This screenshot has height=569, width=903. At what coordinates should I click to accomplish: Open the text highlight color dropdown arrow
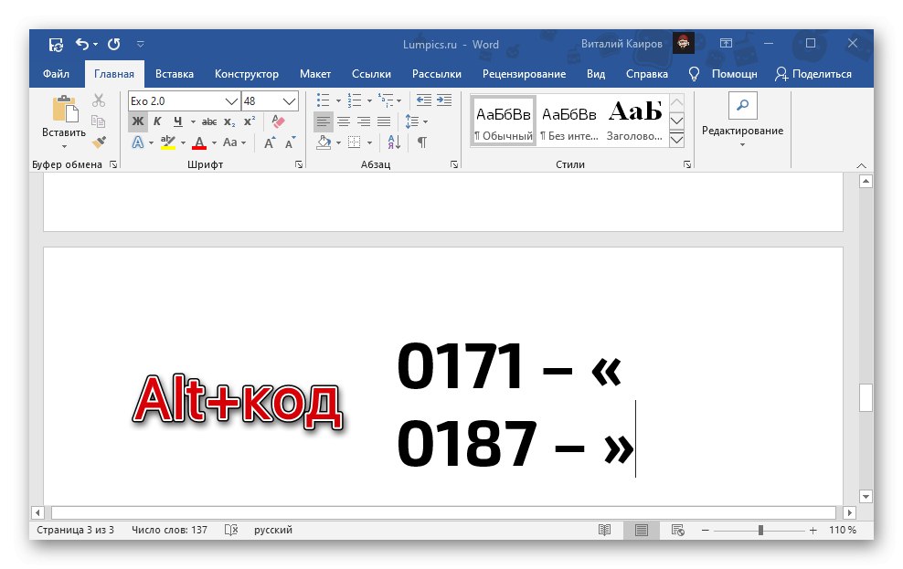(x=182, y=141)
